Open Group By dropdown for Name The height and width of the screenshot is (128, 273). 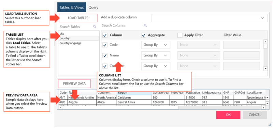[156, 55]
